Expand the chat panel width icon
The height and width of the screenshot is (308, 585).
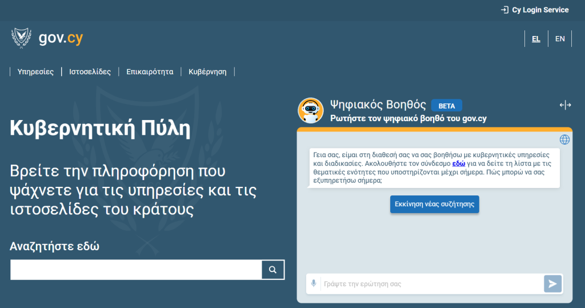click(x=565, y=105)
